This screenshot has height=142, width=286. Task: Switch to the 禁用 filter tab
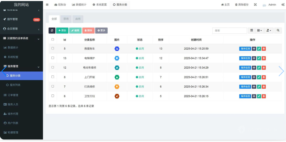coord(66,19)
